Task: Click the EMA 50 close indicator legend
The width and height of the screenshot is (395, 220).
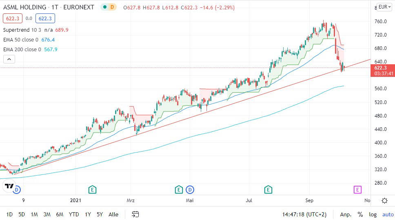Action: [x=21, y=40]
